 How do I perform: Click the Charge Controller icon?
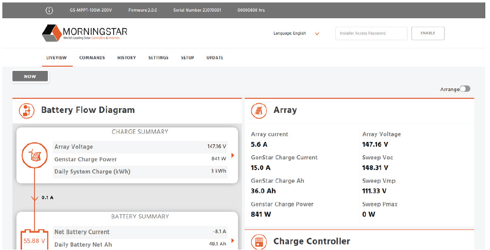(258, 242)
